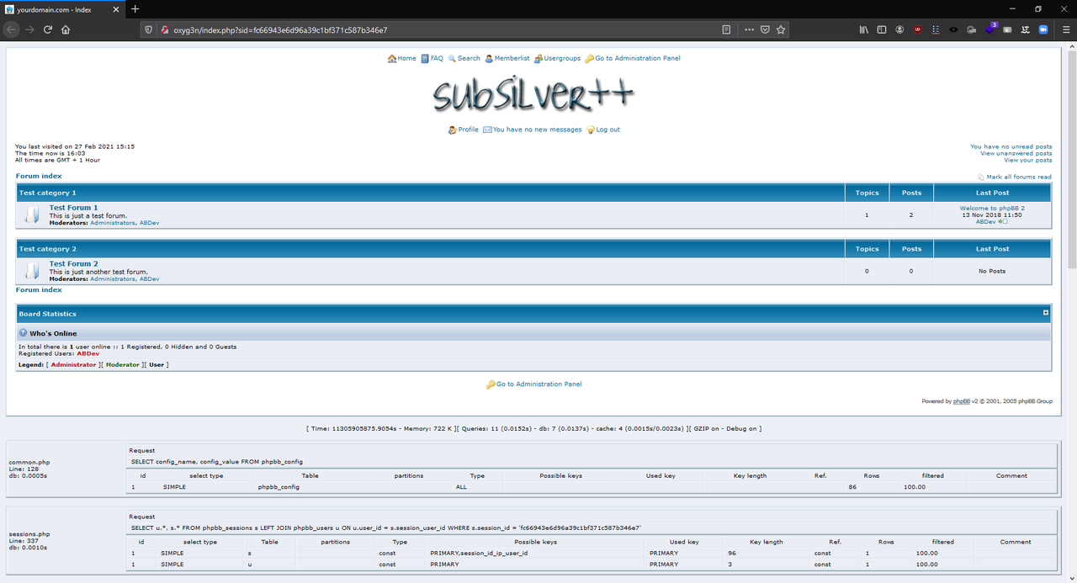Open the 'Test Forum 2' forum
The image size is (1077, 583).
coord(73,264)
